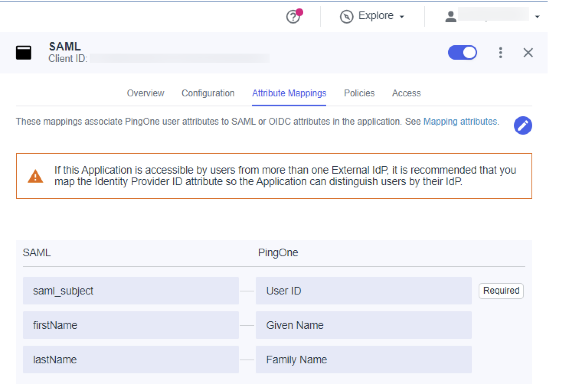Click the SAML column header

pos(37,253)
